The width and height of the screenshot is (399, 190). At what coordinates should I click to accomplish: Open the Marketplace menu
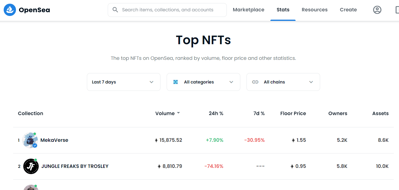[x=249, y=10]
